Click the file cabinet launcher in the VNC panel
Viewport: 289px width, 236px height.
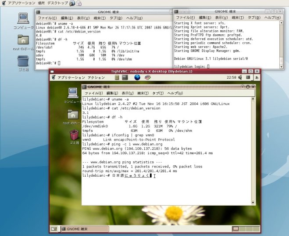point(117,77)
